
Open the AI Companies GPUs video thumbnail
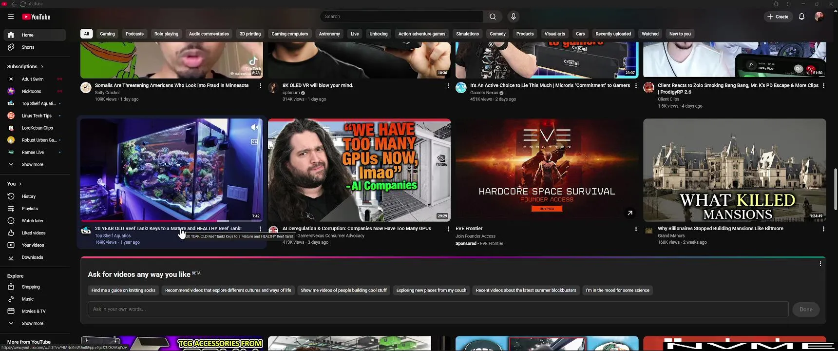click(359, 170)
